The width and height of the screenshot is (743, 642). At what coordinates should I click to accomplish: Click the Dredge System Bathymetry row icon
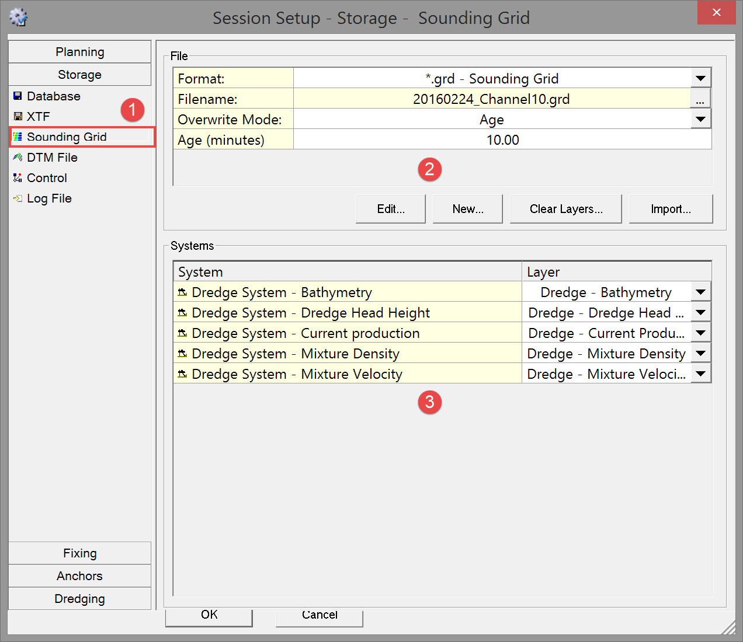pos(182,292)
